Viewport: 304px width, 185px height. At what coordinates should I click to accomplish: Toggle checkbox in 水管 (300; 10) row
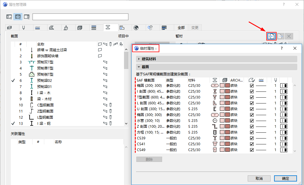click(x=252, y=121)
